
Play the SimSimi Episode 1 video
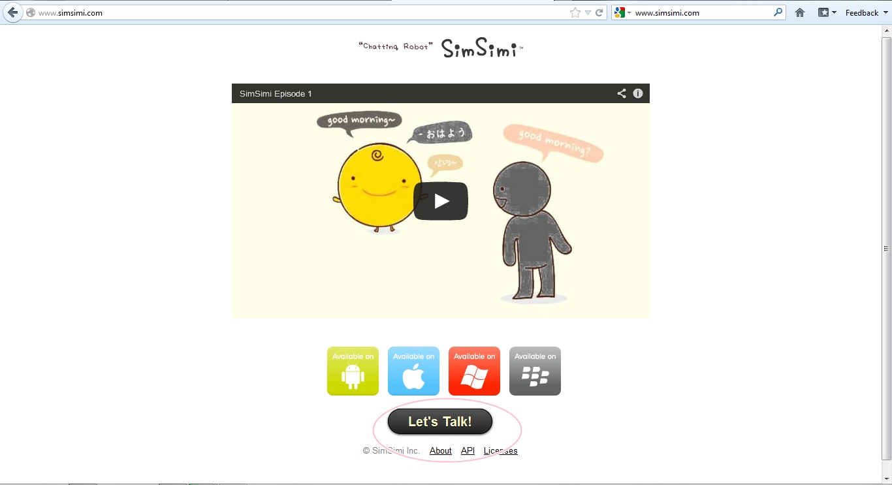click(x=441, y=201)
